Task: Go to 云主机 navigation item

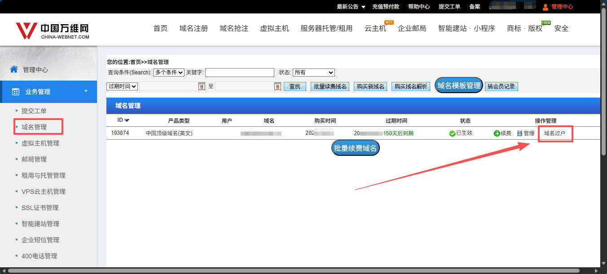Action: click(x=375, y=28)
